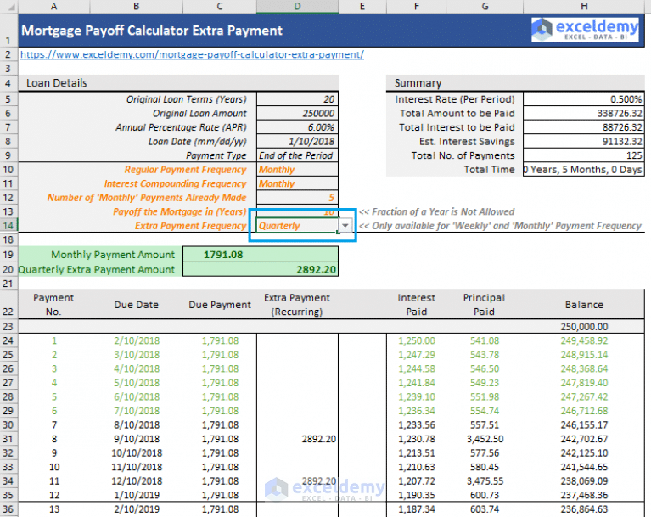Select column B header

click(136, 6)
